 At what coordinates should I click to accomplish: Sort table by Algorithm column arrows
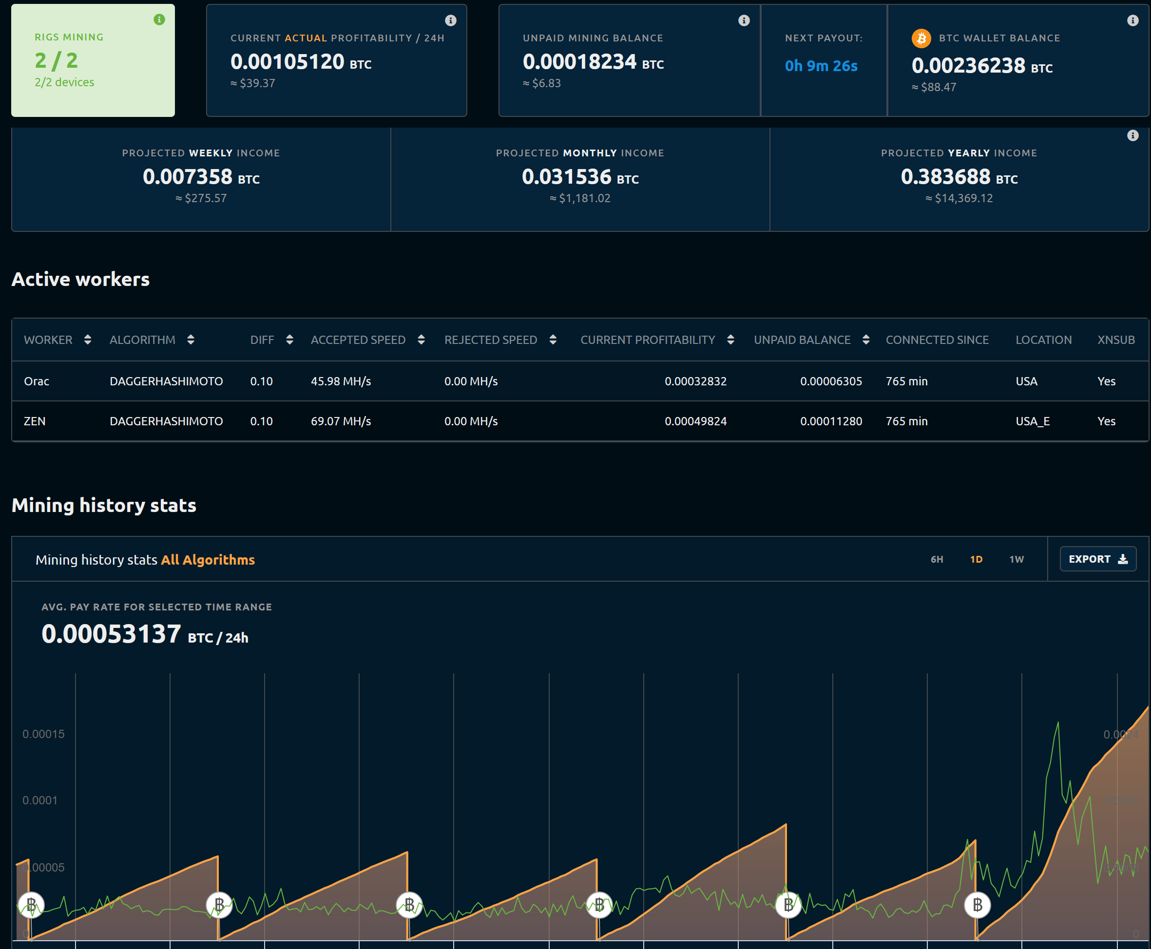point(190,340)
